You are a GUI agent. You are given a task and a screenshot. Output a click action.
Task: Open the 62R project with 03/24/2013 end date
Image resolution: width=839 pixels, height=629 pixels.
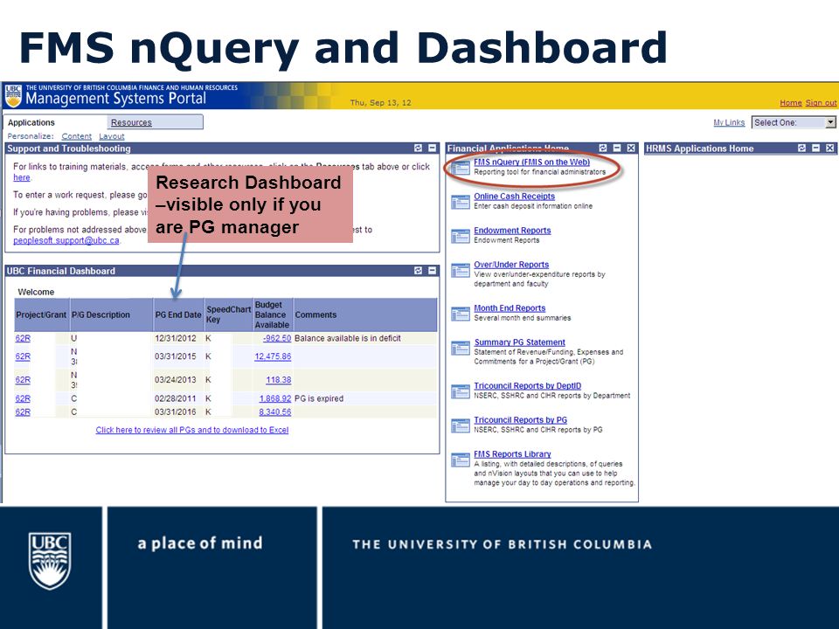coord(23,380)
